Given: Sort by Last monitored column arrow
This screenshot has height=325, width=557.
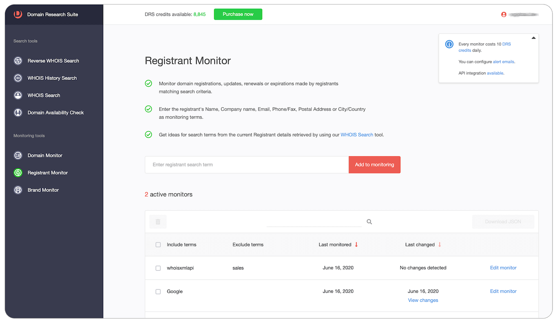Looking at the screenshot, I should coord(356,245).
